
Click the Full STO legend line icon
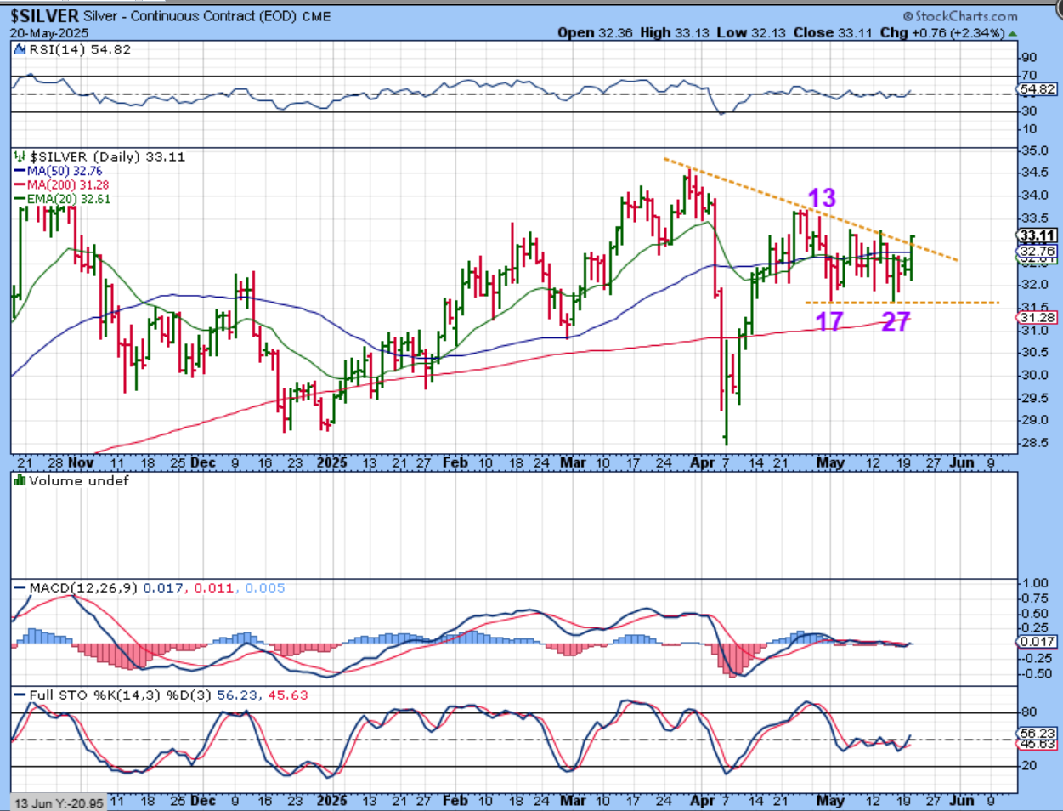point(20,695)
